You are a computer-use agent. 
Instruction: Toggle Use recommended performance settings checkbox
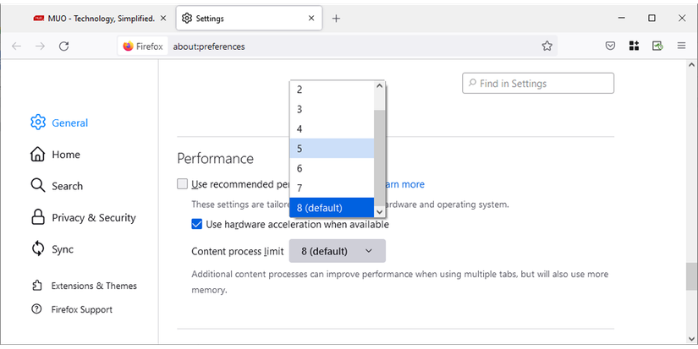[182, 184]
